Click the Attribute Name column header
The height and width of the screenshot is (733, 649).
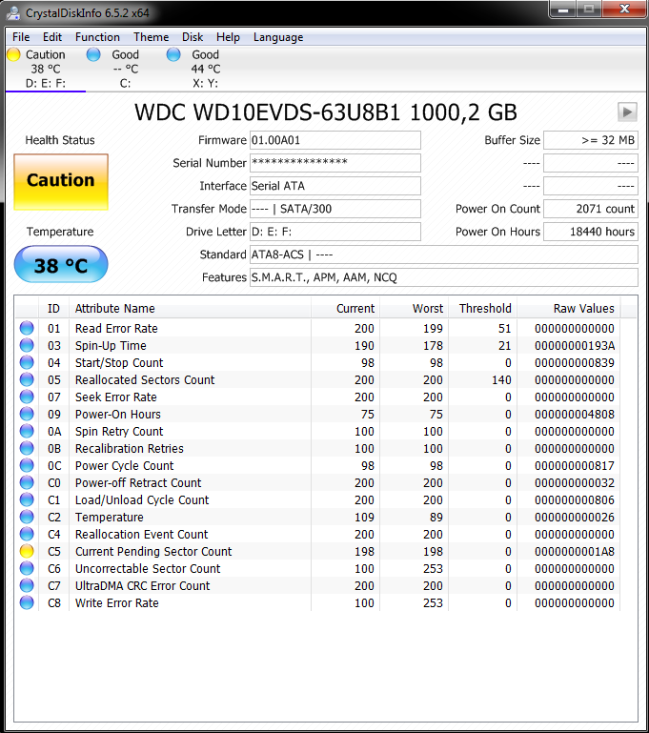(190, 309)
